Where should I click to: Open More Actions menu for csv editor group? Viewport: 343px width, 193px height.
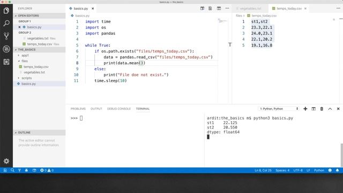pos(338,9)
